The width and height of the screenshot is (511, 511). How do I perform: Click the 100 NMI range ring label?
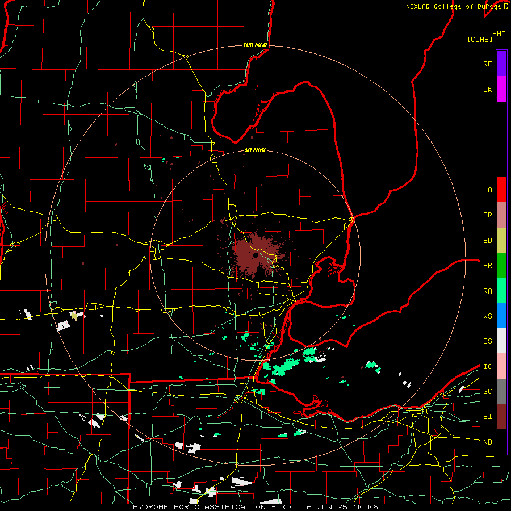pos(255,45)
